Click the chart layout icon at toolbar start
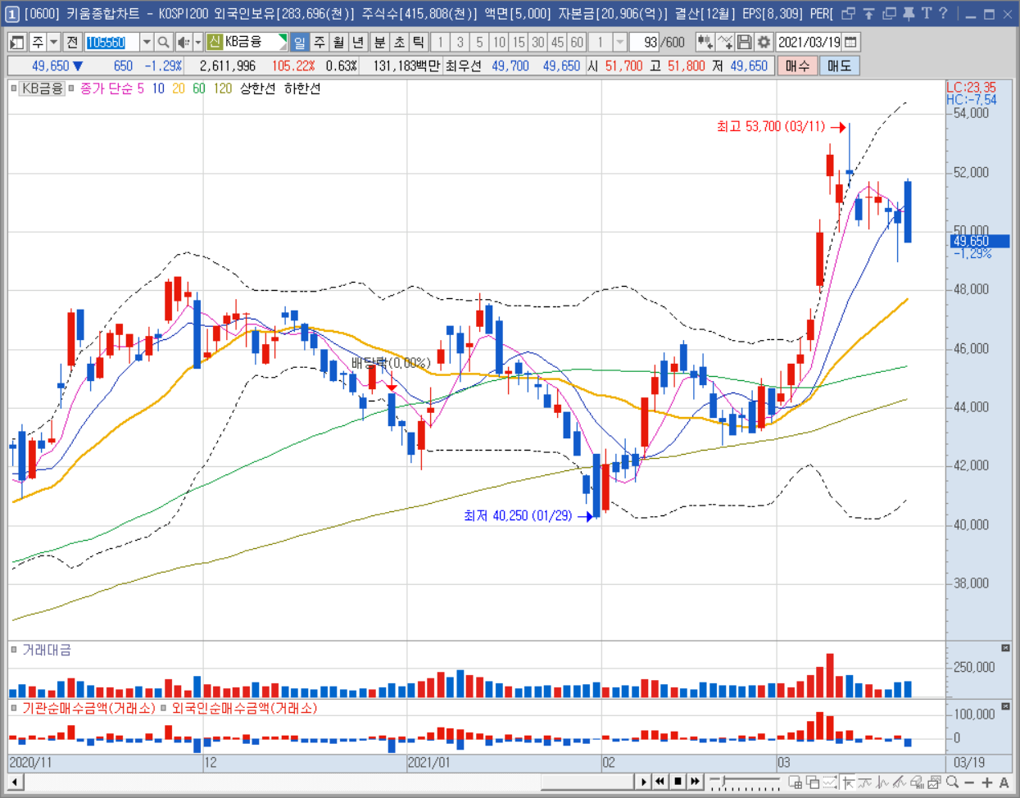This screenshot has height=798, width=1020. tap(17, 42)
